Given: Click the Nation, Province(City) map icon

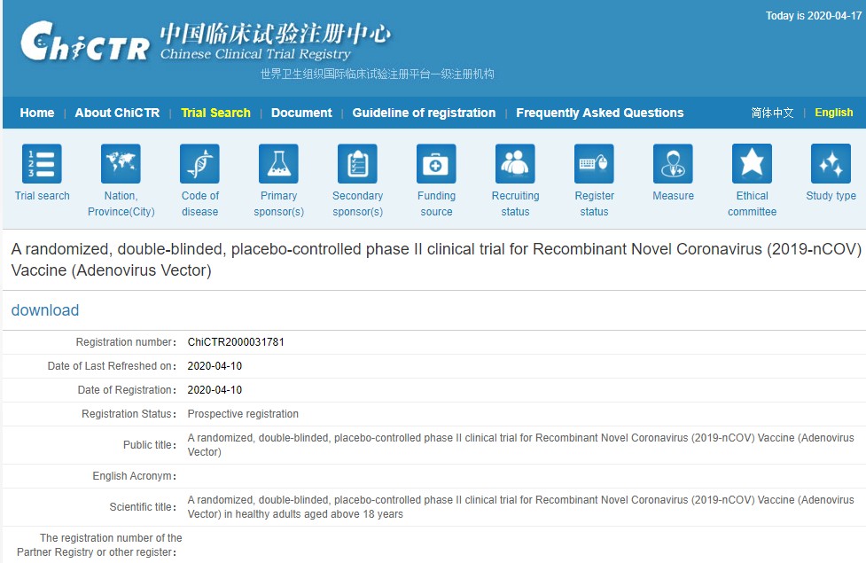Looking at the screenshot, I should pos(121,164).
